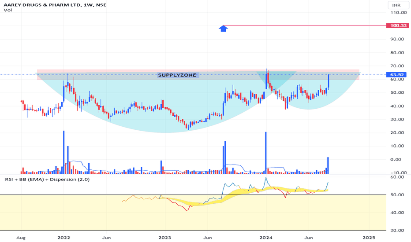This screenshot has height=242, width=411.
Task: Click the 50.00 price axis label in price pane
Action: coord(397,92)
